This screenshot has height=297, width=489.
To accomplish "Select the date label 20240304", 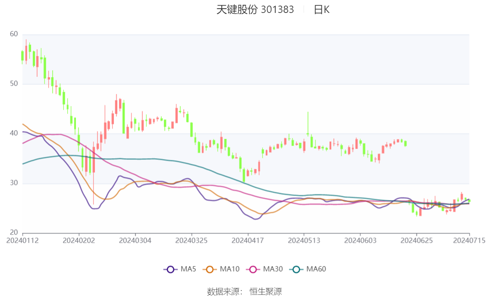I will coord(135,241).
